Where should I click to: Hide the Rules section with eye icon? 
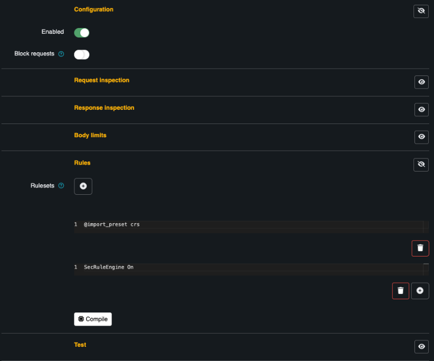(x=421, y=165)
